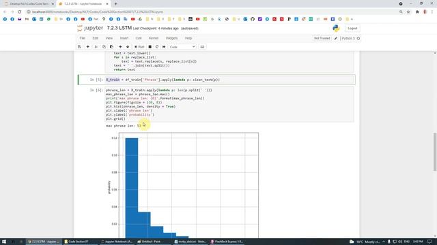437x245 pixels.
Task: Click the vertical page scrollbar thumb
Action: 435,152
